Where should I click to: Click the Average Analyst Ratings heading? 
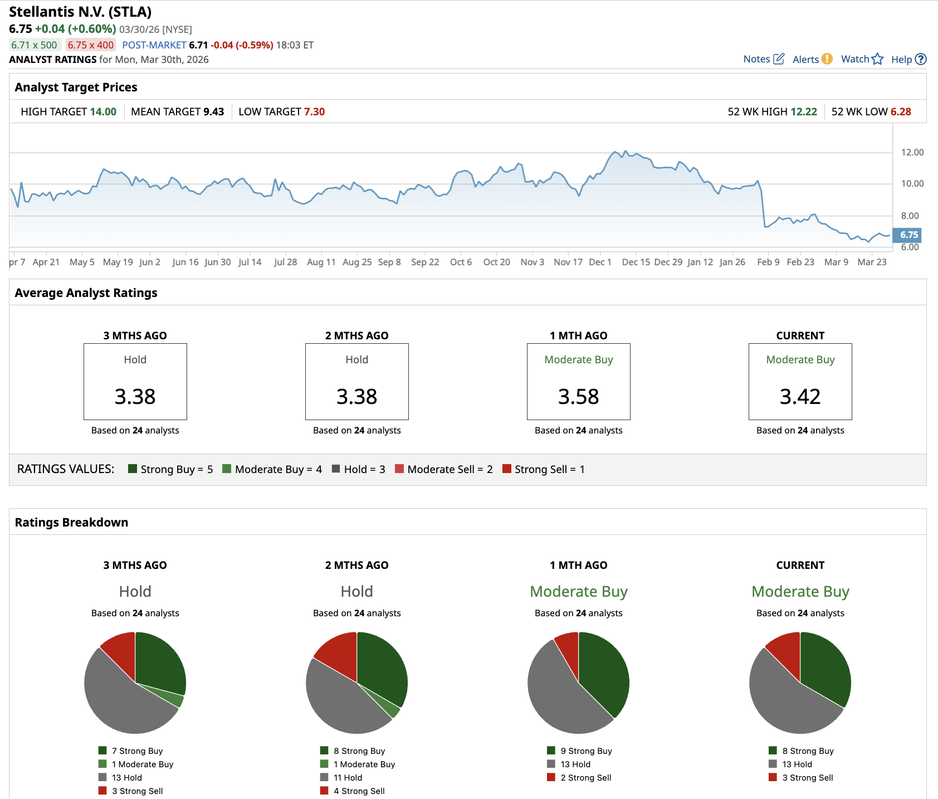(86, 293)
